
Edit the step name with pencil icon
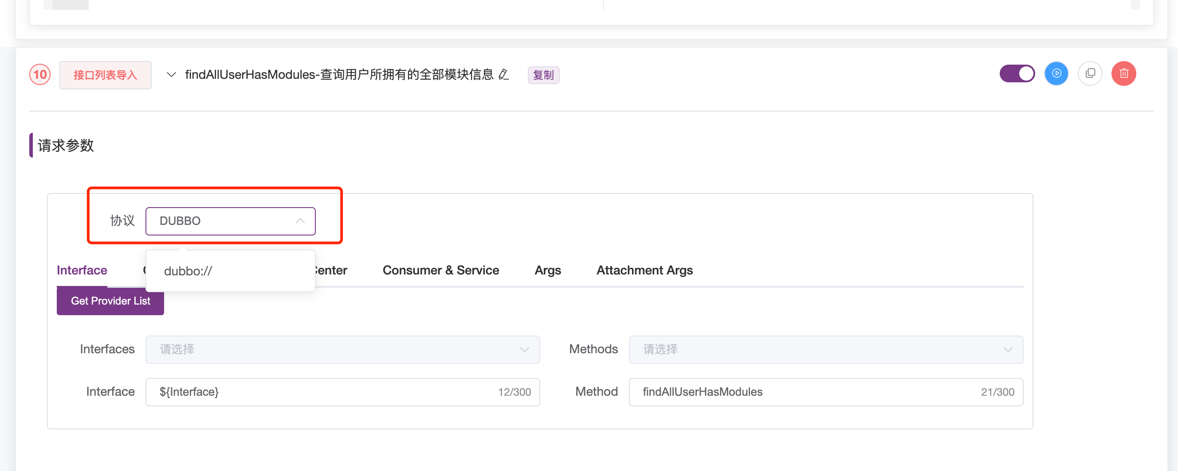point(503,75)
